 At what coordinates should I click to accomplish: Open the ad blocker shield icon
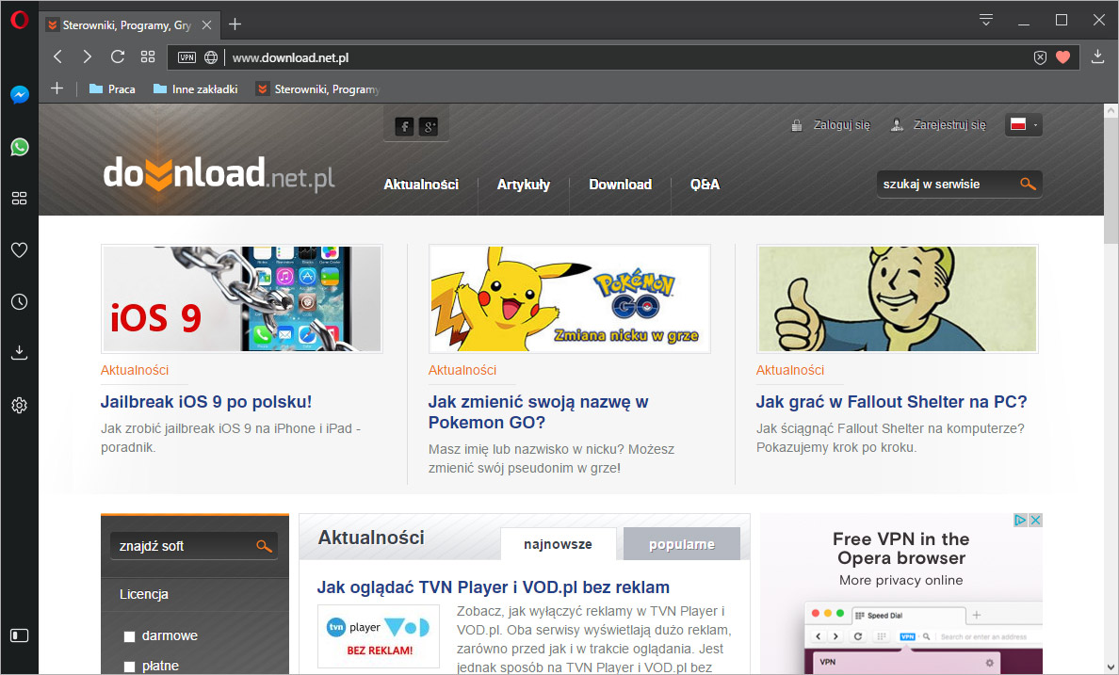(x=1040, y=57)
